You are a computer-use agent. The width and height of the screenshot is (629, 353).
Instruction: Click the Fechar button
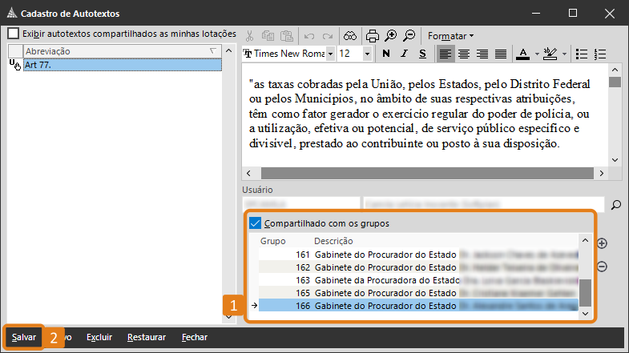point(195,337)
